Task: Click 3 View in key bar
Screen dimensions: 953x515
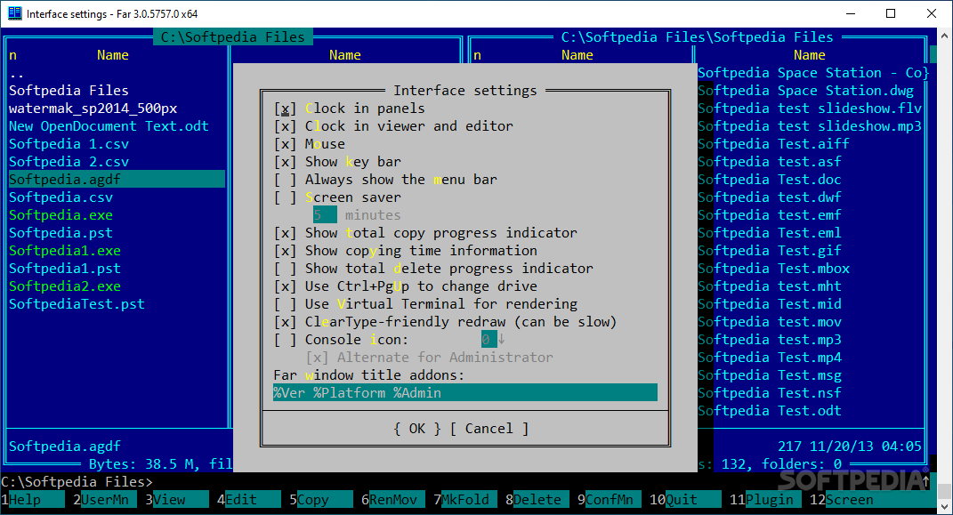Action: point(177,500)
